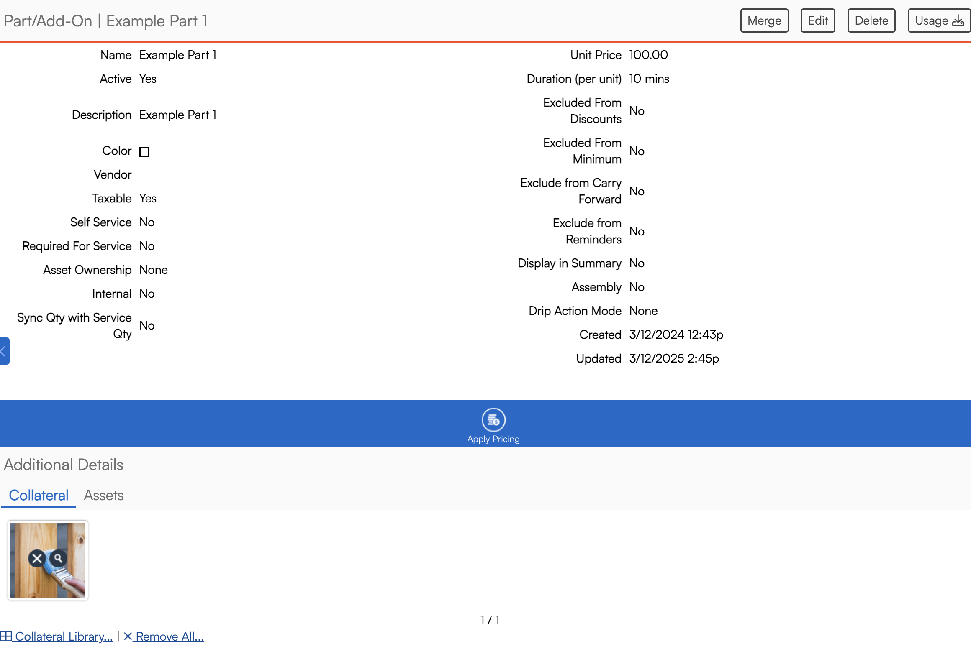Switch to the Assets tab
The width and height of the screenshot is (971, 649).
click(x=103, y=495)
